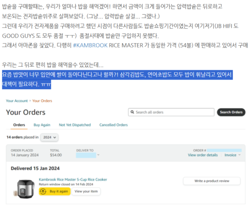Viewport: 248px width, 209px height.
Task: Click the Search Orders button
Action: [x=231, y=112]
